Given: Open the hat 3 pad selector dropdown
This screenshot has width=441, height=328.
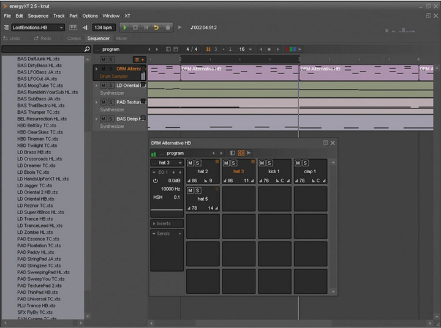Looking at the screenshot, I should click(167, 163).
